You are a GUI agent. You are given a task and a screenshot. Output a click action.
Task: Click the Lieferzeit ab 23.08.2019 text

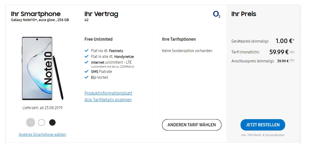tap(42, 108)
